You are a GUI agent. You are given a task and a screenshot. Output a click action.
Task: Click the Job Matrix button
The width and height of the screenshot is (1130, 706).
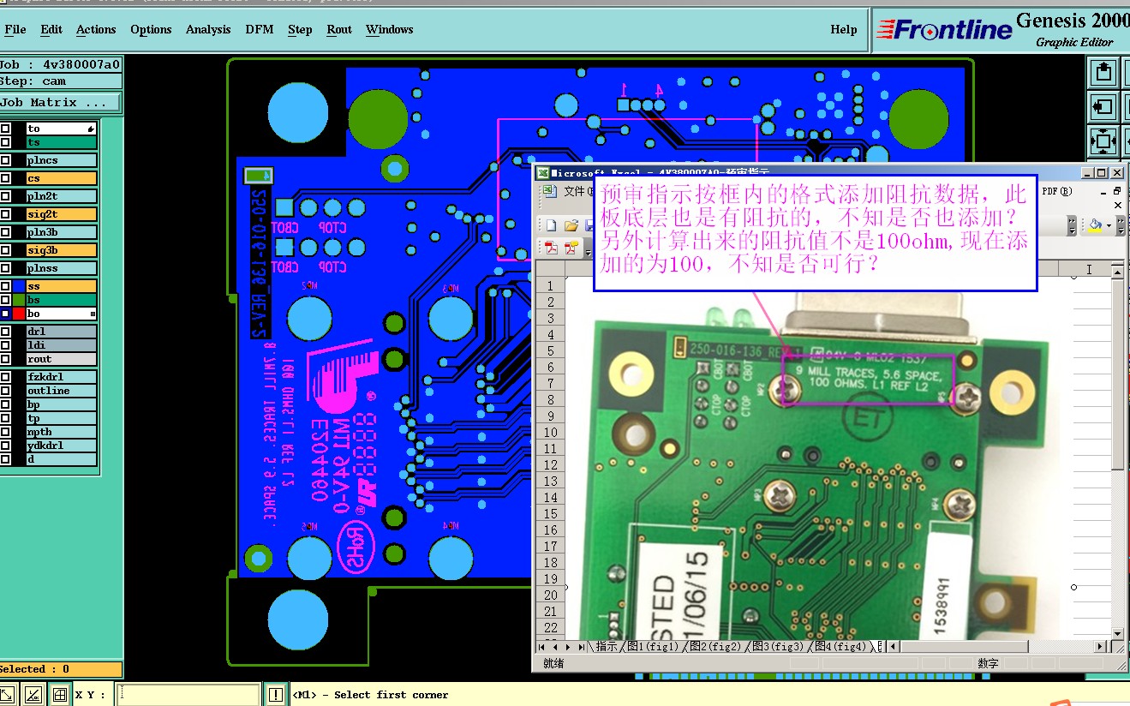point(60,102)
